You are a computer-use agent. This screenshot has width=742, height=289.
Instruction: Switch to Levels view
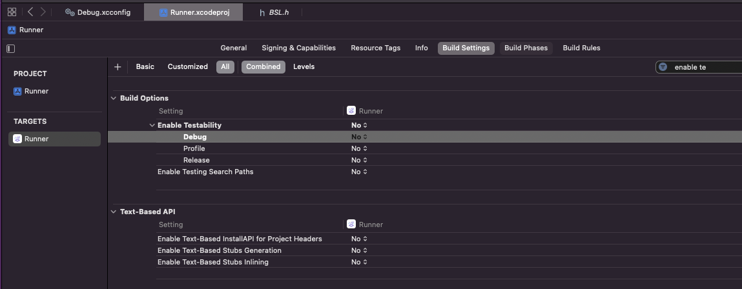(x=304, y=66)
